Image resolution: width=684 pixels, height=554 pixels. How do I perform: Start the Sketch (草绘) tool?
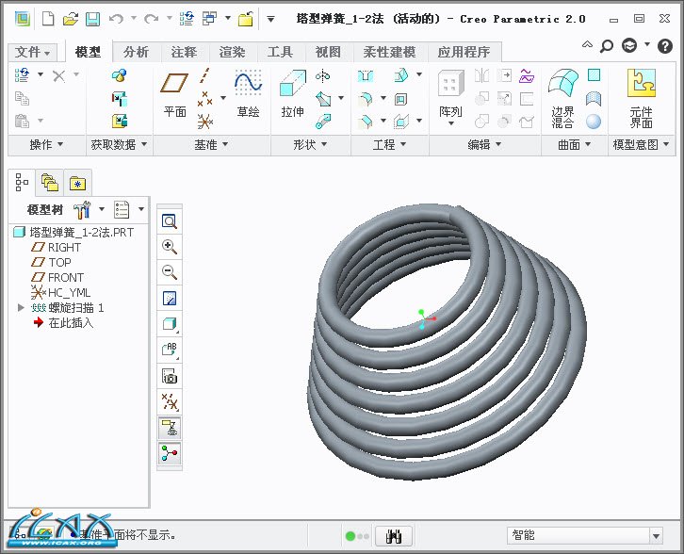click(x=248, y=93)
